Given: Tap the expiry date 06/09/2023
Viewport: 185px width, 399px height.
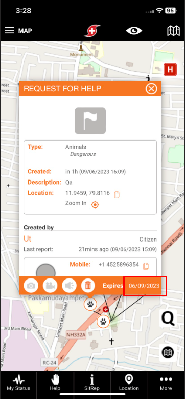Looking at the screenshot, I should (x=144, y=286).
